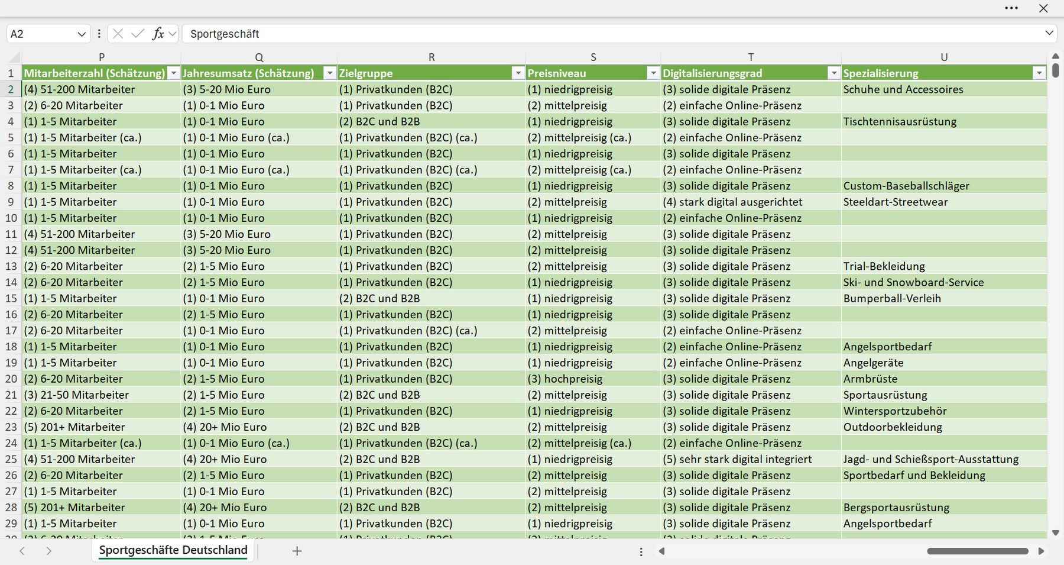Image resolution: width=1064 pixels, height=565 pixels.
Task: Click cell 'Trial-Bekleidung'
Action: 944,266
